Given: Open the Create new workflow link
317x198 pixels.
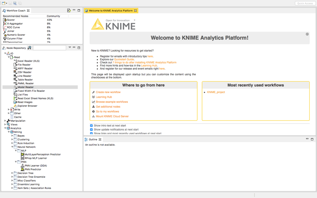Looking at the screenshot, I should click(108, 92).
